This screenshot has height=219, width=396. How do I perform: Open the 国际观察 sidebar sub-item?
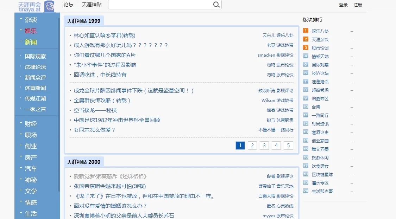tap(35, 56)
